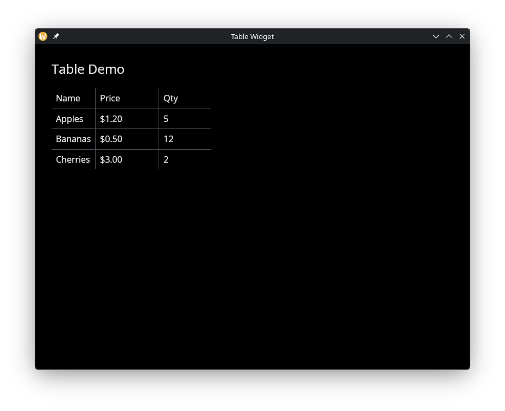
Task: Click the $3.00 price cell
Action: point(111,159)
